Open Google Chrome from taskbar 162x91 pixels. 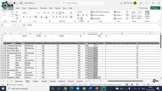click(x=65, y=88)
